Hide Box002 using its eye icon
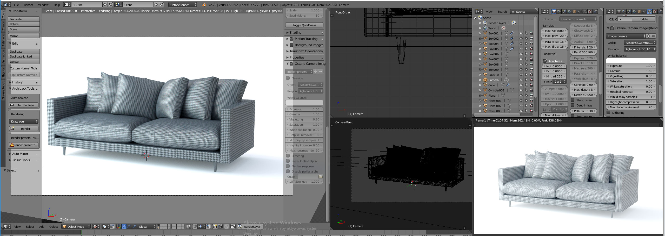 click(x=521, y=38)
